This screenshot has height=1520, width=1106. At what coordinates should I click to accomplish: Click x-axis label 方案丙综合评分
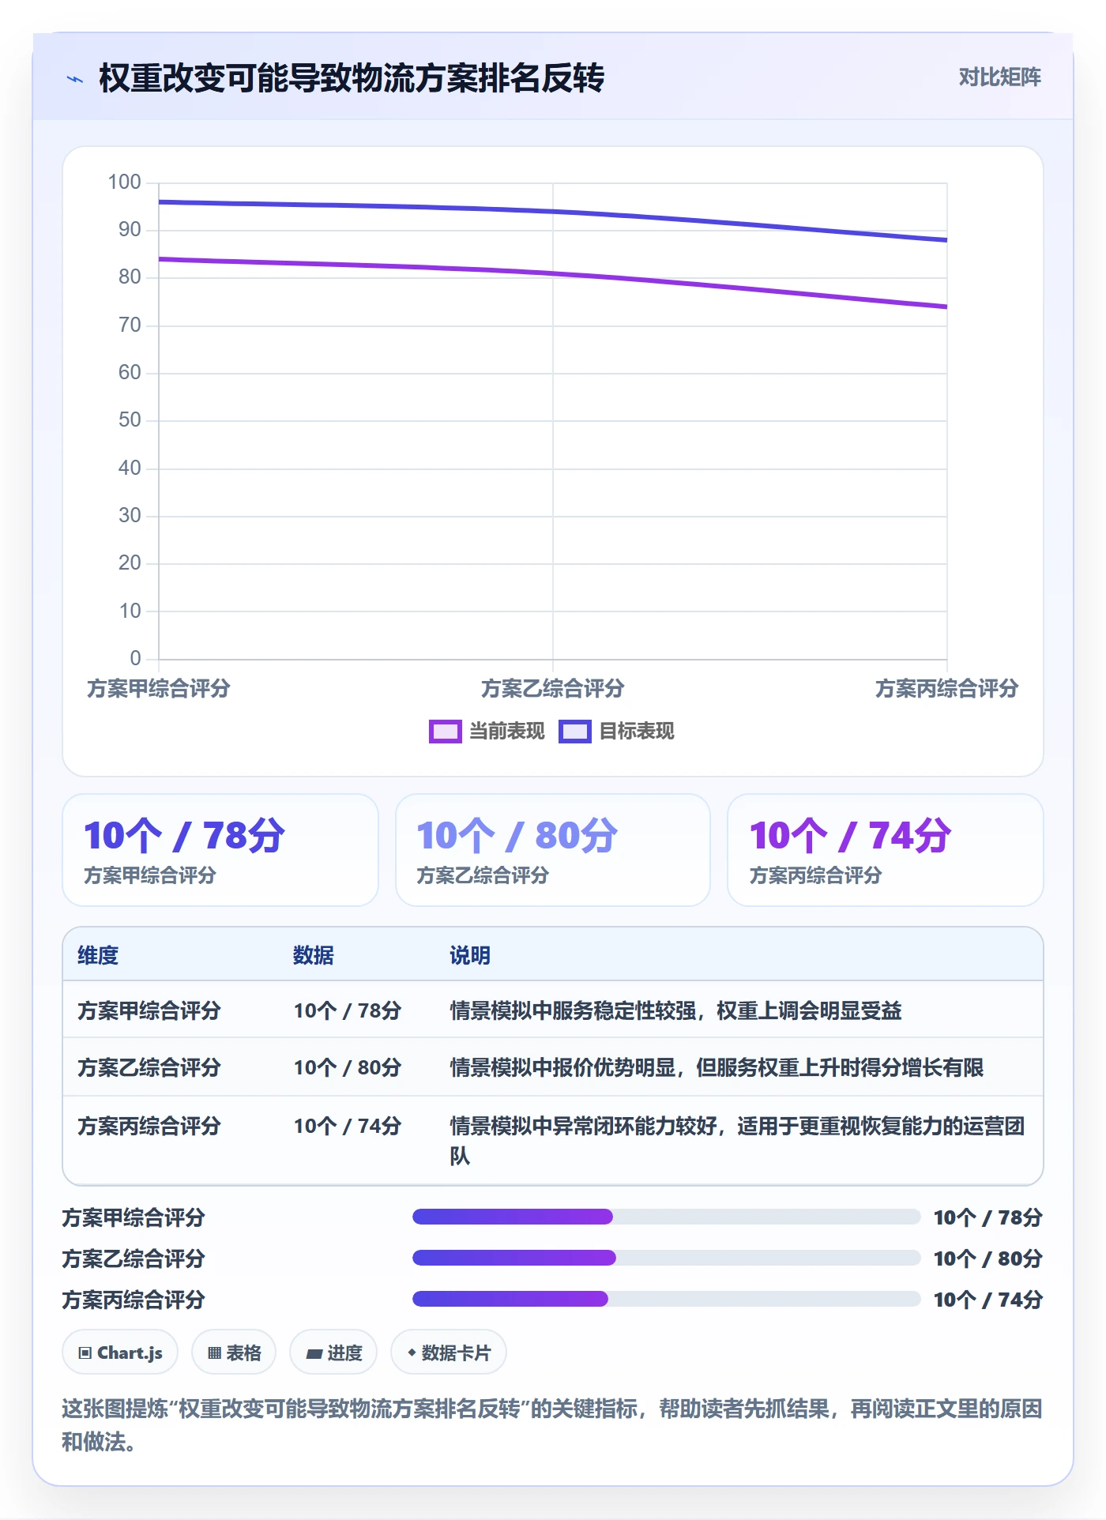pos(946,688)
